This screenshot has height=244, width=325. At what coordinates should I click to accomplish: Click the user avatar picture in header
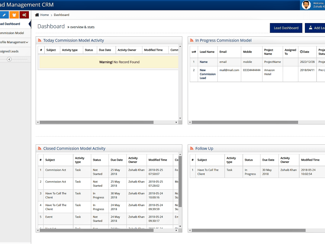point(306,5)
